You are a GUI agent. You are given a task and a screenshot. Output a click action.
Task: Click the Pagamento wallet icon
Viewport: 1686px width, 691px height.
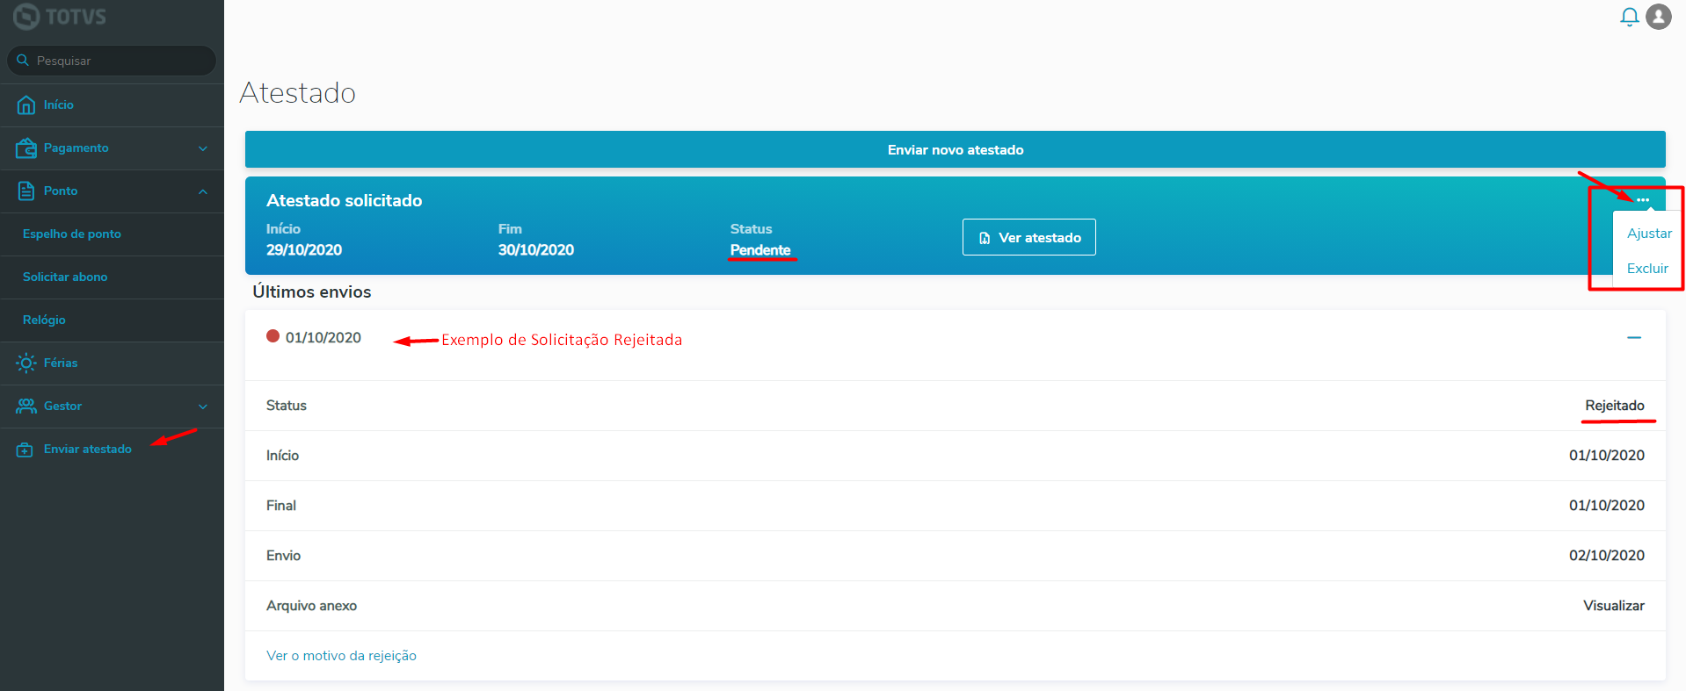tap(26, 148)
